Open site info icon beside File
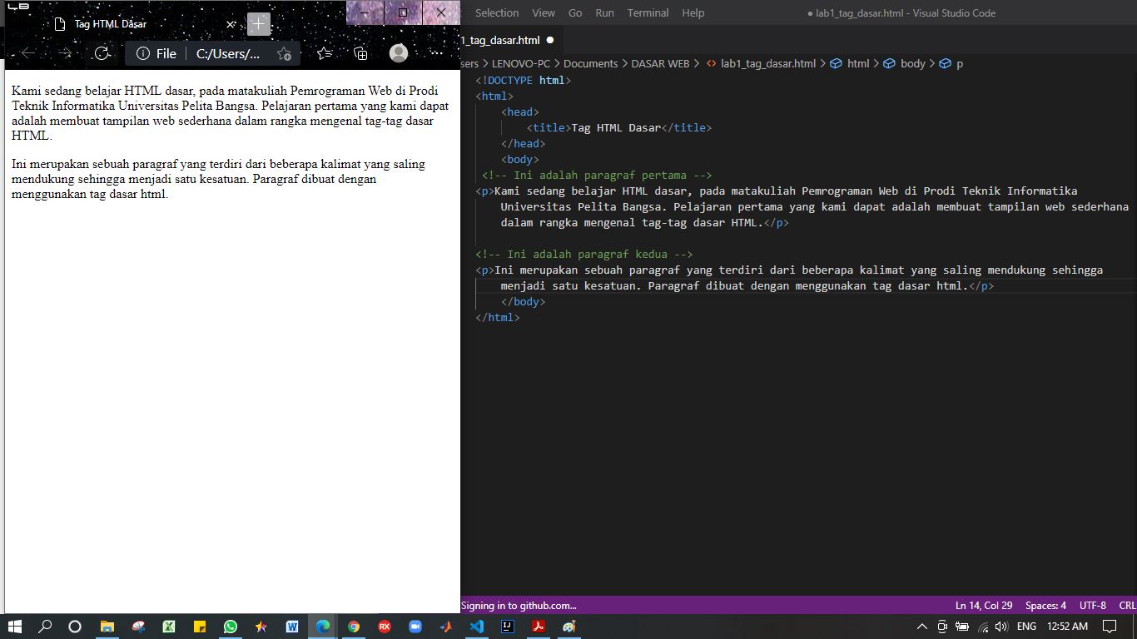Viewport: 1137px width, 639px height. coord(143,53)
